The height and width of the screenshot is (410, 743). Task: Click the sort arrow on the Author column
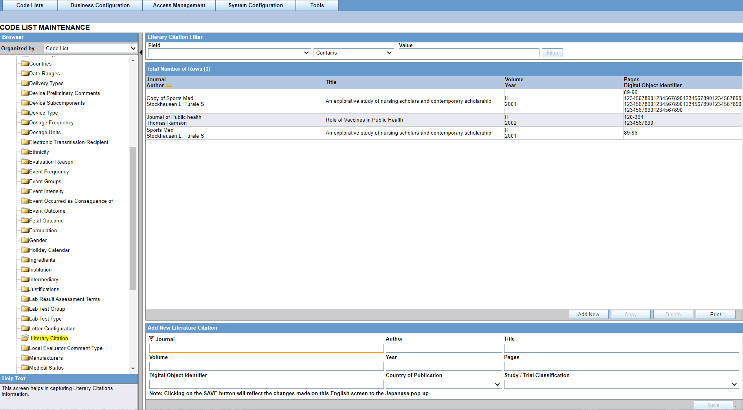(169, 85)
